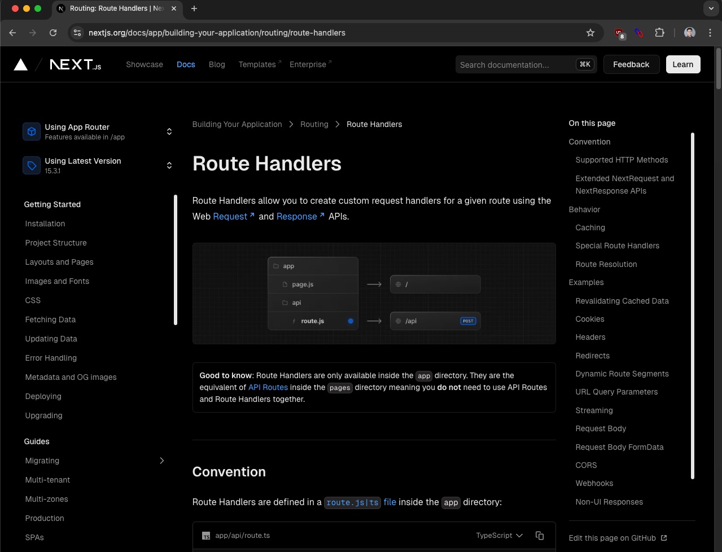Open the route.js|ts file link

(x=360, y=502)
